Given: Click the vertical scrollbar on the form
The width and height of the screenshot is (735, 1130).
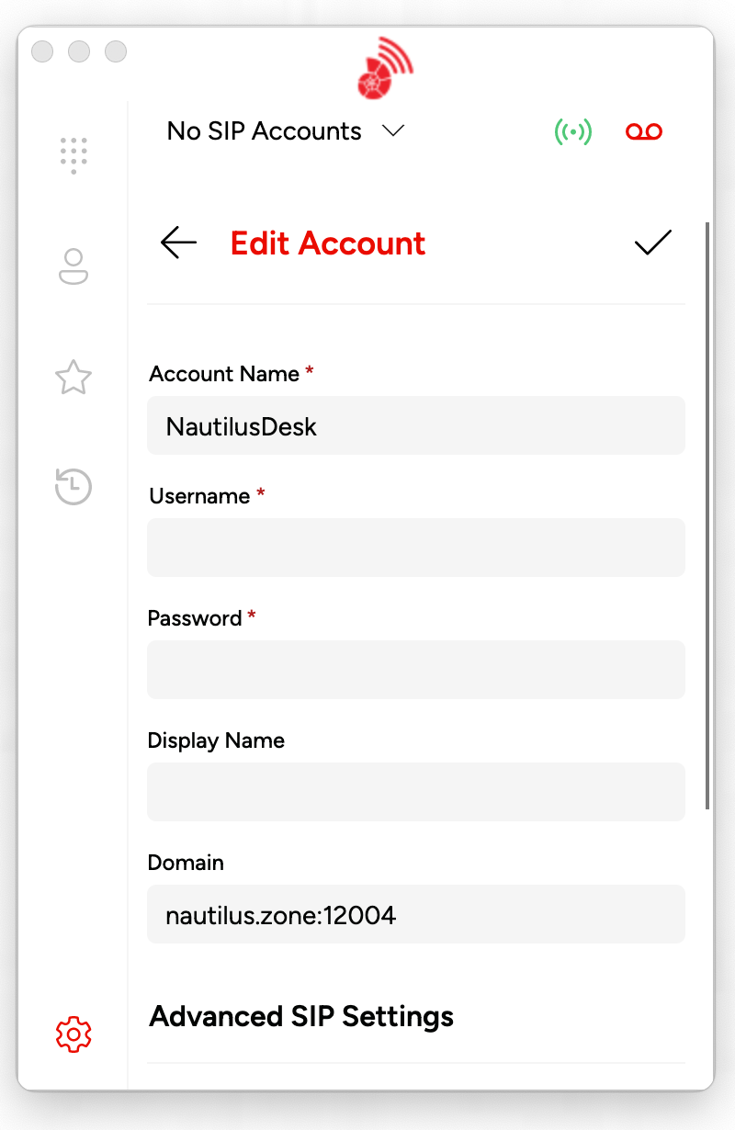Looking at the screenshot, I should coord(707,515).
